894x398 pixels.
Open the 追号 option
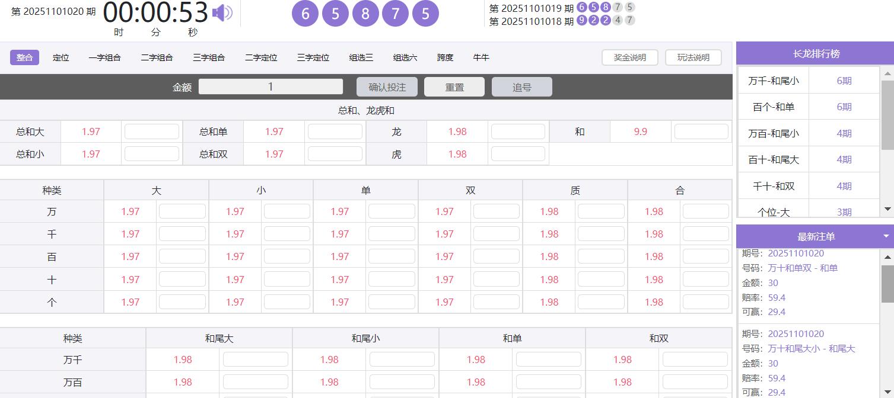521,87
